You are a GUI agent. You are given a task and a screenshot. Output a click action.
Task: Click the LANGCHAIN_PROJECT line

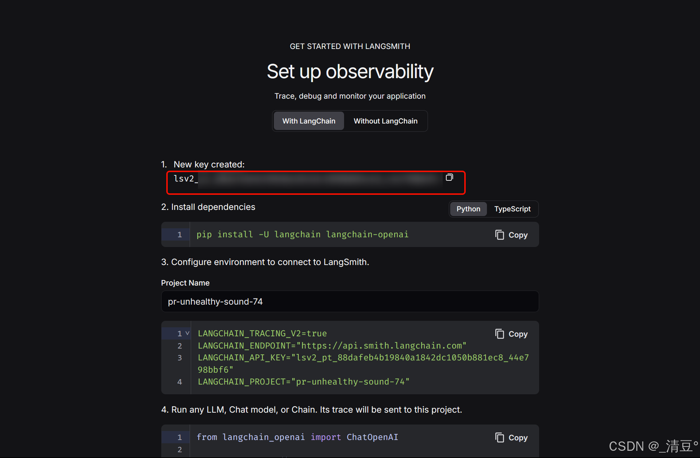[303, 382]
